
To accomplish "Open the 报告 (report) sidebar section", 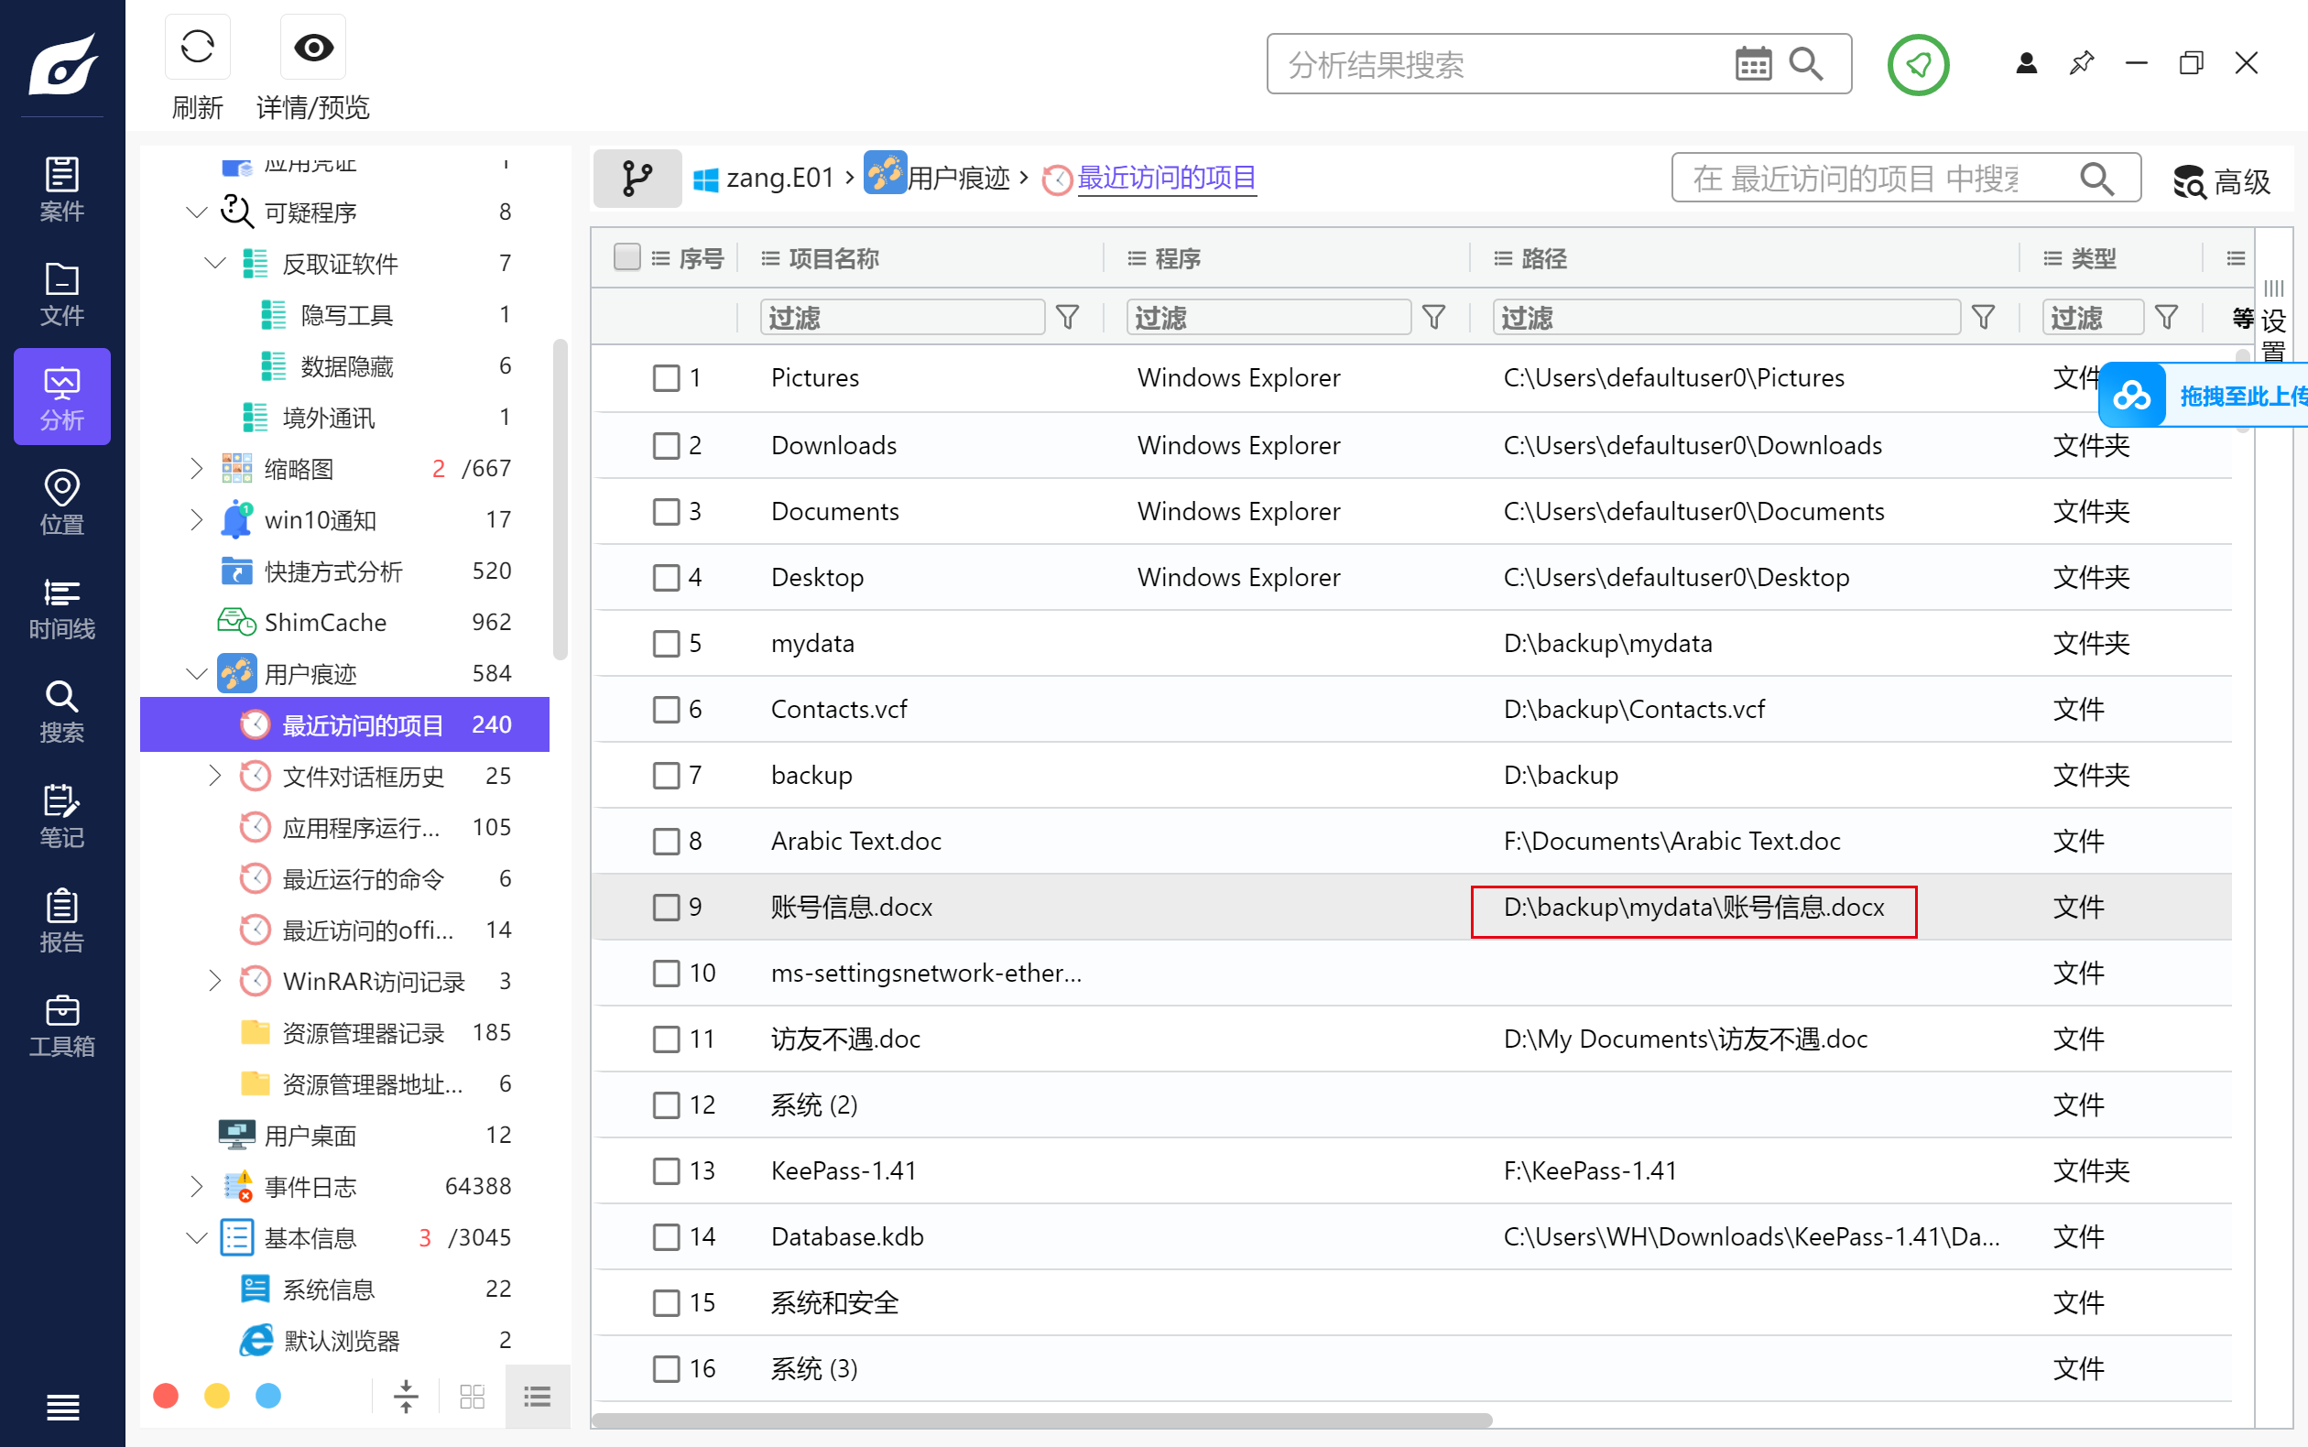I will 62,920.
